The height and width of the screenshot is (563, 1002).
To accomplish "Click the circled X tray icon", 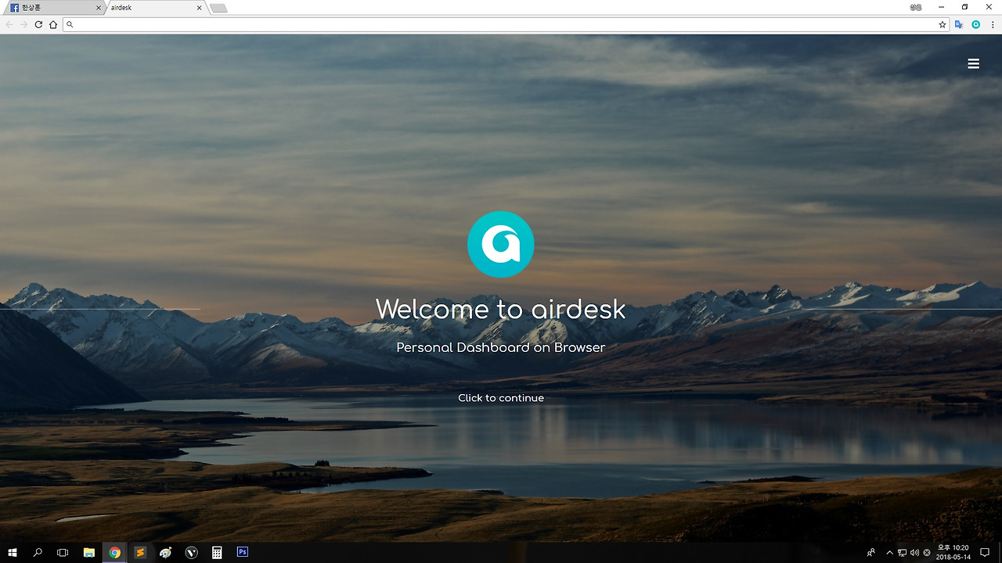I will [927, 552].
